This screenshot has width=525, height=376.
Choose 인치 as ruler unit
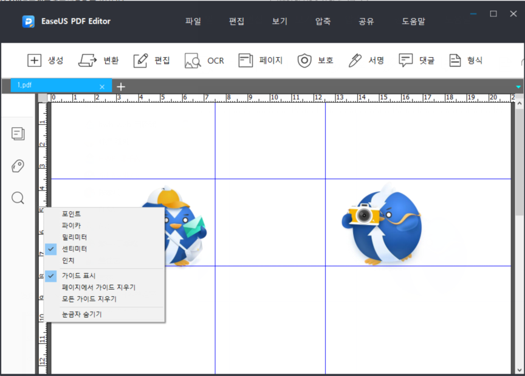68,260
